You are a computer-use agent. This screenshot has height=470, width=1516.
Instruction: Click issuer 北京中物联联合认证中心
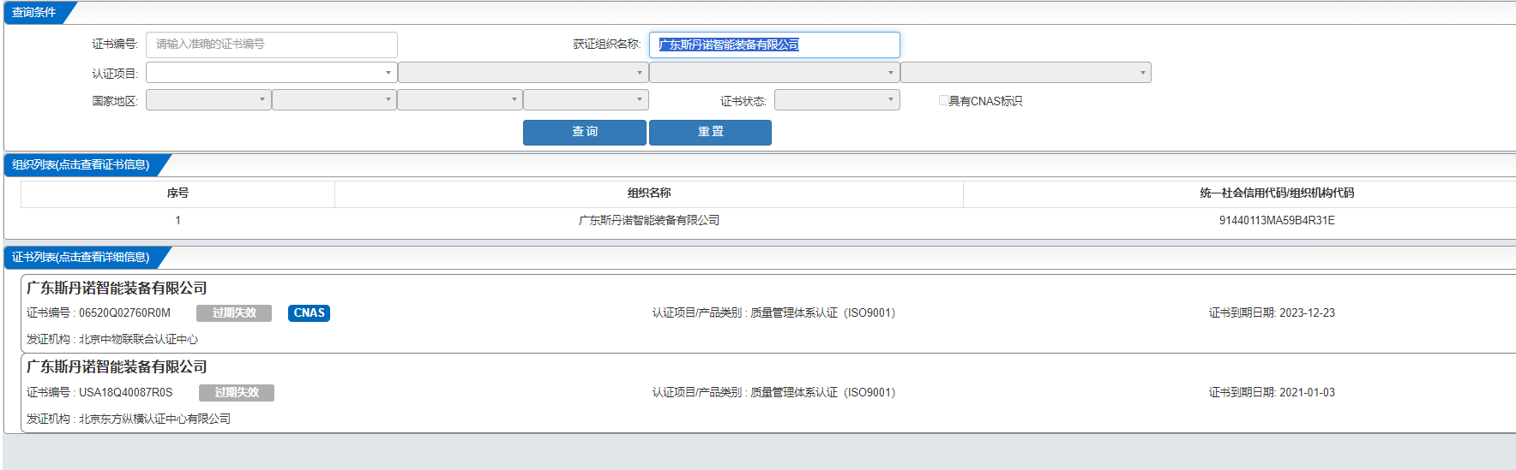pos(138,340)
